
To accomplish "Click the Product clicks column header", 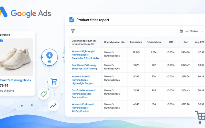I will (153, 42).
